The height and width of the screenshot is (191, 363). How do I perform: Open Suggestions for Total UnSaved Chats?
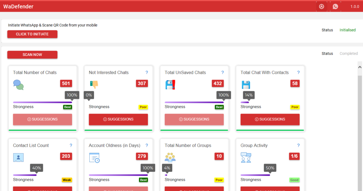pyautogui.click(x=194, y=120)
